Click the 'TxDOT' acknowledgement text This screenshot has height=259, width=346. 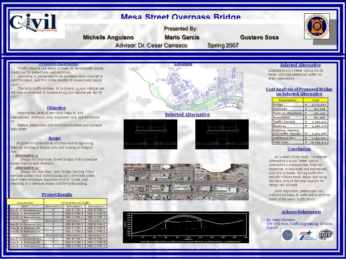[272, 228]
